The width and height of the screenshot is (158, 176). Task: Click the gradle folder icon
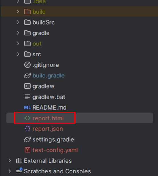(x=27, y=33)
